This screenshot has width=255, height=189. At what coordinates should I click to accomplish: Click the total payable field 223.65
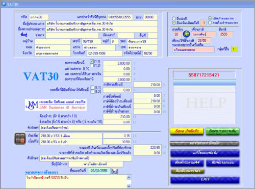coord(147,147)
